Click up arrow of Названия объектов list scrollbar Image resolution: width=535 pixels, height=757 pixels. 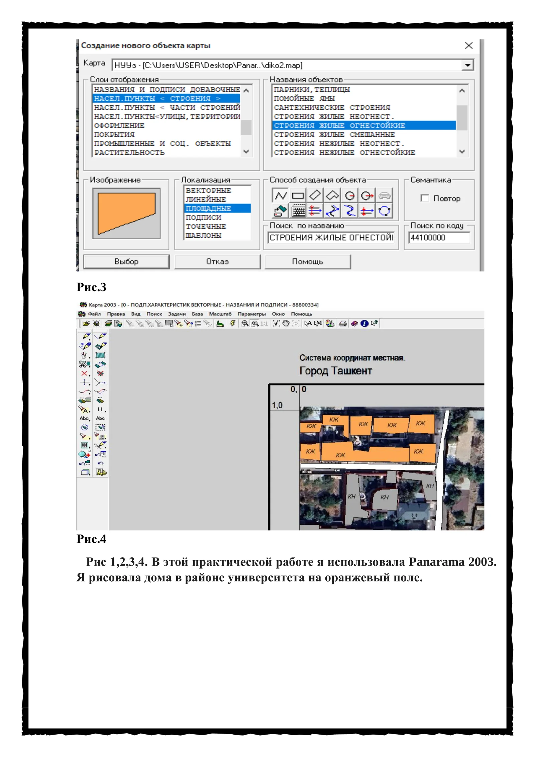[x=462, y=90]
